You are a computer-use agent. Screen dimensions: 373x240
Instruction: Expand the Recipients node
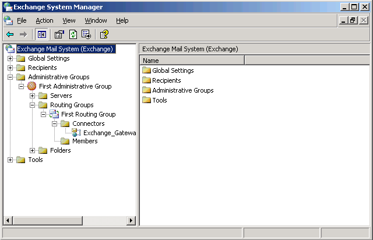[10, 68]
